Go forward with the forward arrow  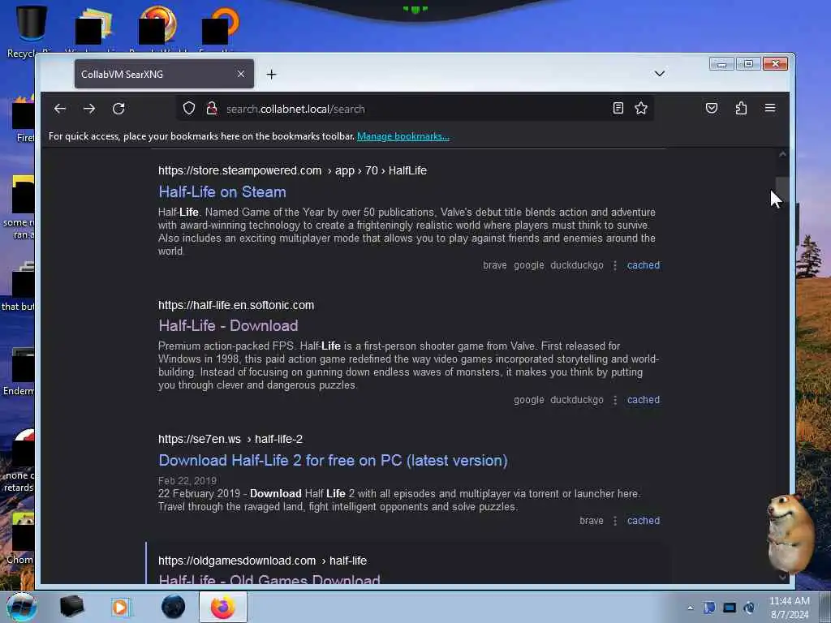click(x=89, y=109)
